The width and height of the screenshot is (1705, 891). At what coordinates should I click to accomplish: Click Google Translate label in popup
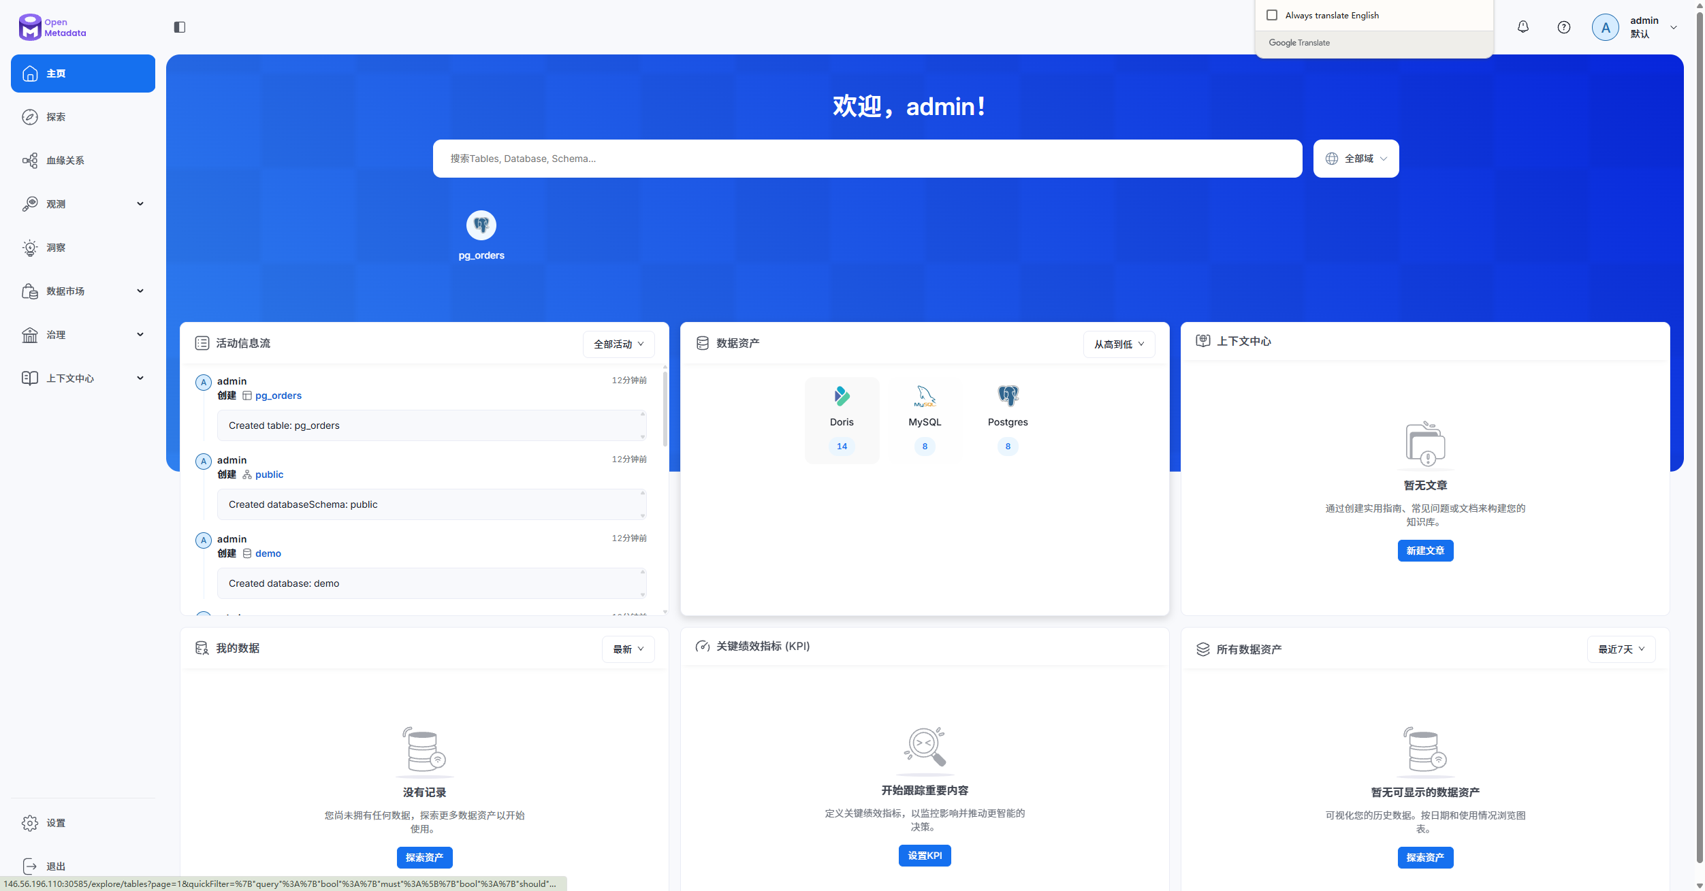1299,43
